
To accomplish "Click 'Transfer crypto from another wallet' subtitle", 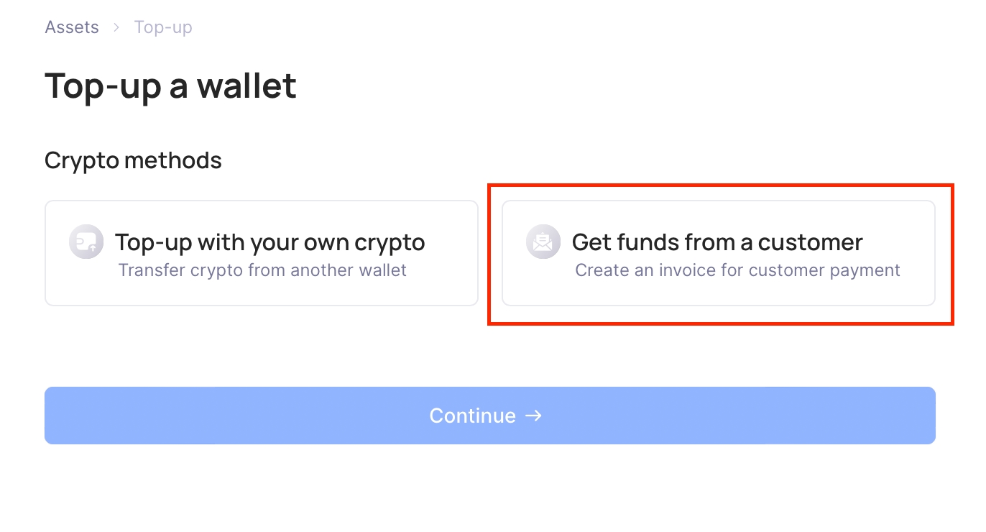I will pyautogui.click(x=262, y=270).
